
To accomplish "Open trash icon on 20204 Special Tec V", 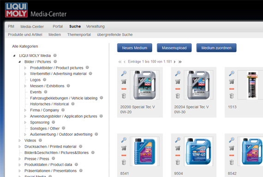I will (178, 96).
